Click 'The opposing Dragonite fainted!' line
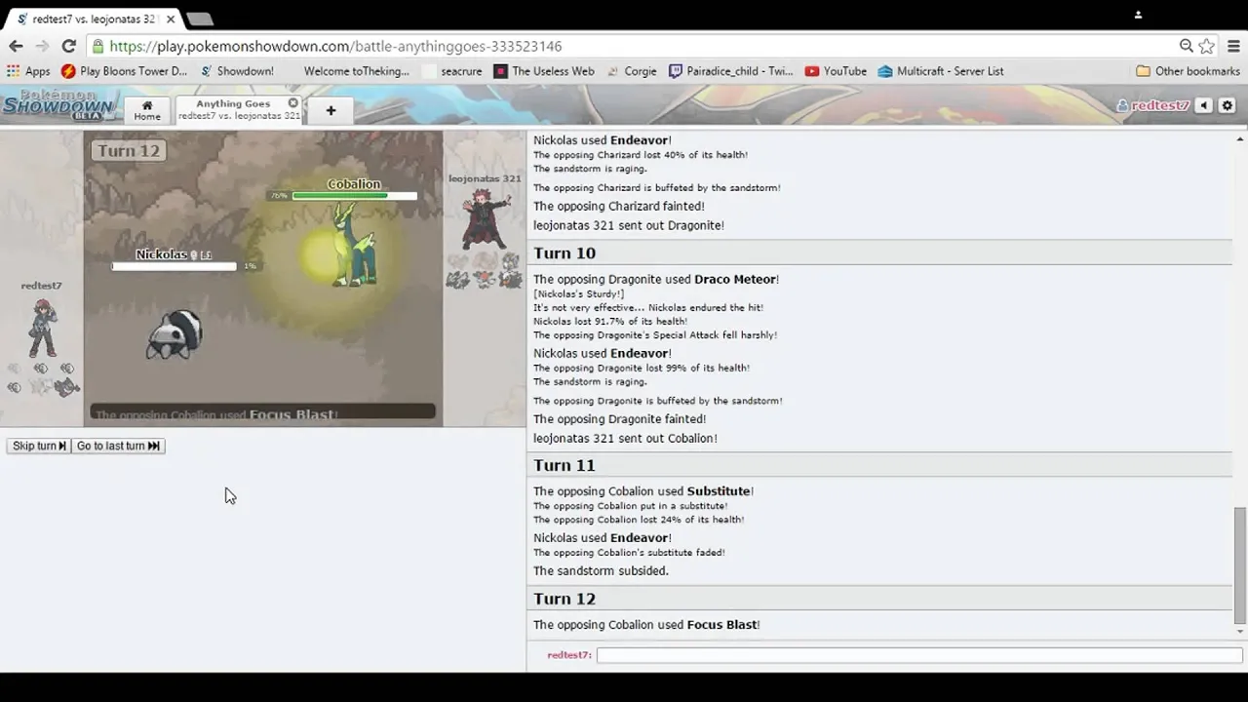1248x702 pixels. click(620, 419)
